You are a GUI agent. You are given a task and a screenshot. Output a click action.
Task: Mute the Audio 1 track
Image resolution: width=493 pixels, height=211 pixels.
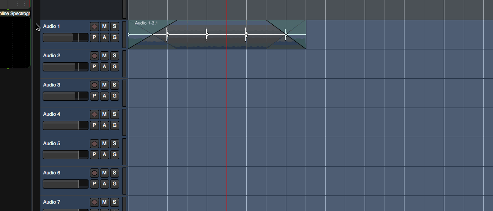(105, 27)
